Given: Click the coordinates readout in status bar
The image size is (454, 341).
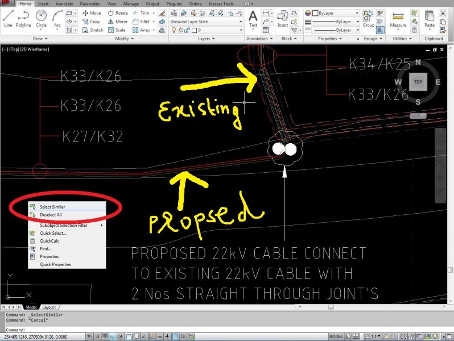Looking at the screenshot, I should [36, 337].
